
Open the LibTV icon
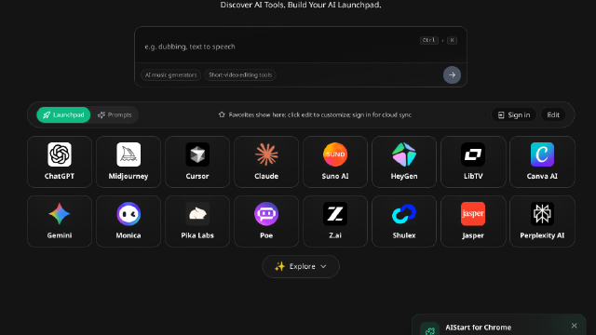click(473, 154)
